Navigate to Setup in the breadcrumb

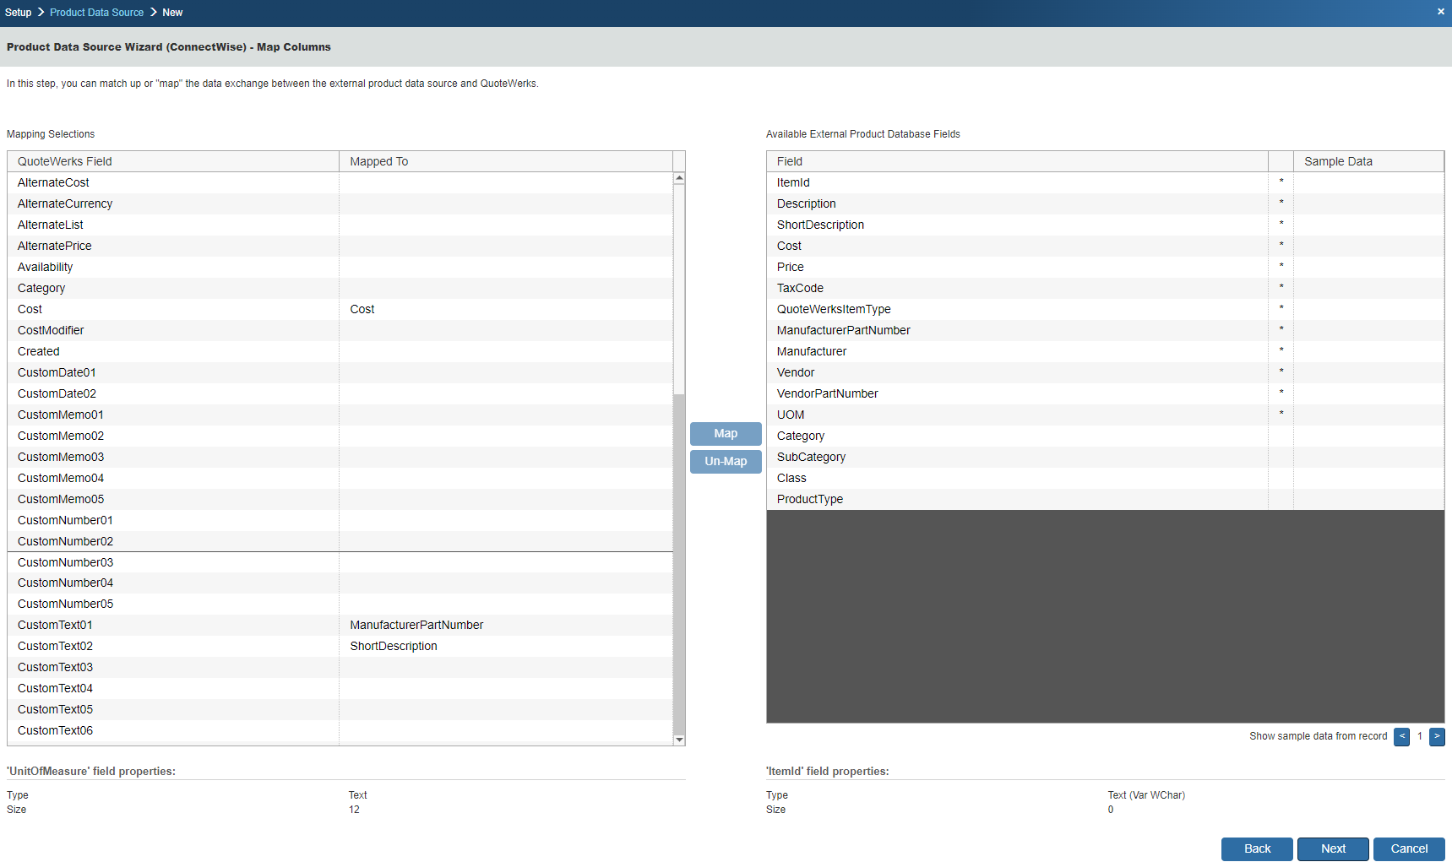18,13
